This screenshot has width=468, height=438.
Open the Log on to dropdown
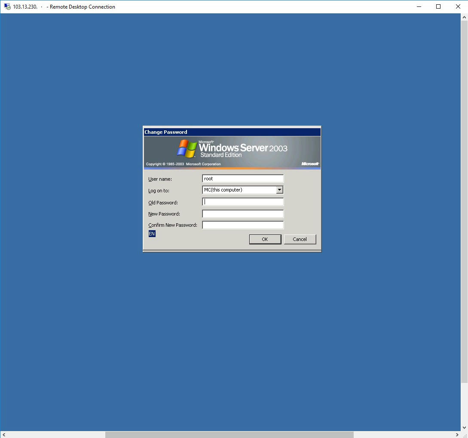(279, 190)
